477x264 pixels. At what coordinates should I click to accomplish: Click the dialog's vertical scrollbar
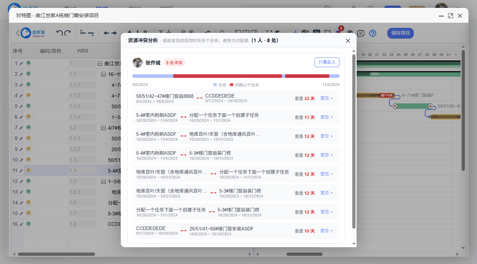click(x=354, y=141)
